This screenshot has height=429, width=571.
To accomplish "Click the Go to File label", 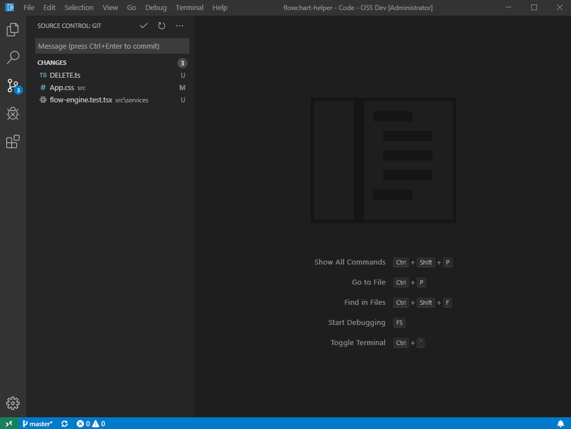I will tap(368, 282).
